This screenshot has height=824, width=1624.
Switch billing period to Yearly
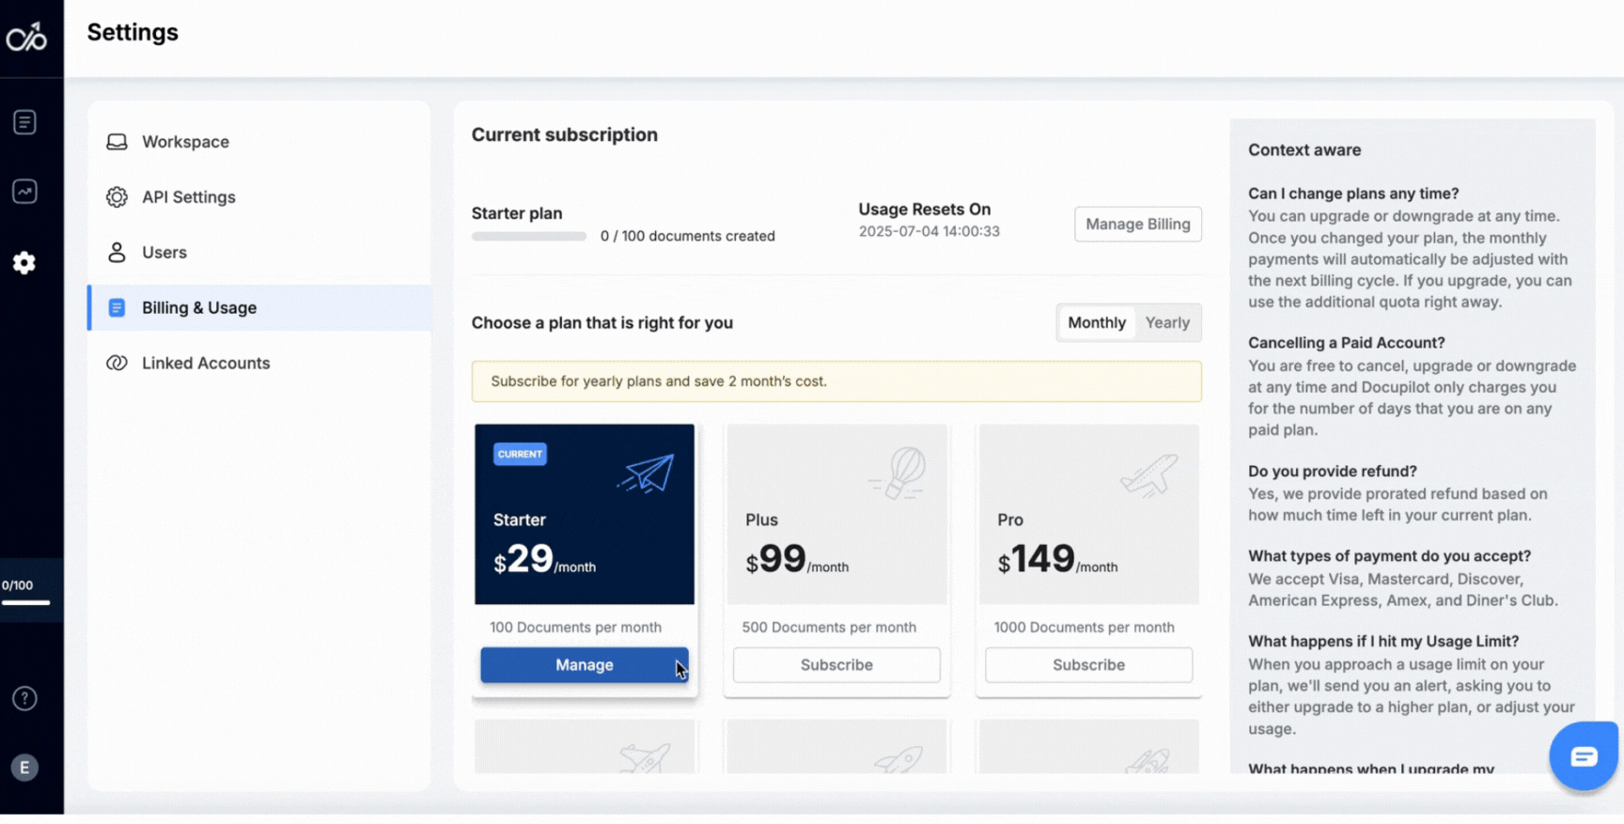(1167, 322)
